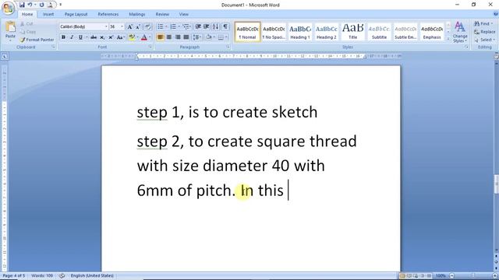Viewport: 499px width, 280px height.
Task: Toggle show paragraph marks
Action: pos(225,26)
